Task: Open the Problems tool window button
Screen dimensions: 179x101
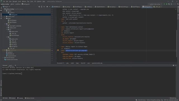Action: coord(12,98)
